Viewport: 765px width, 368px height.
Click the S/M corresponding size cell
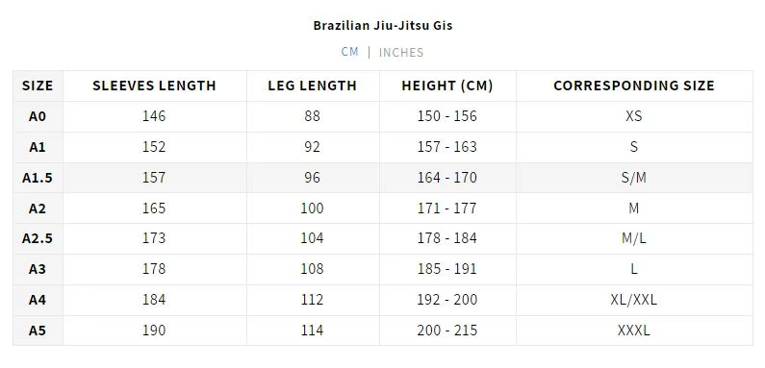(634, 178)
